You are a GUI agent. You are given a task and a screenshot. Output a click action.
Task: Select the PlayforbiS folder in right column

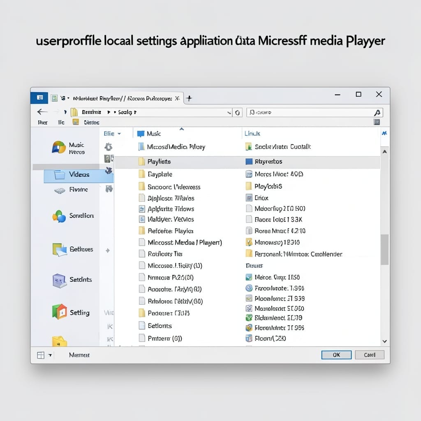(264, 186)
